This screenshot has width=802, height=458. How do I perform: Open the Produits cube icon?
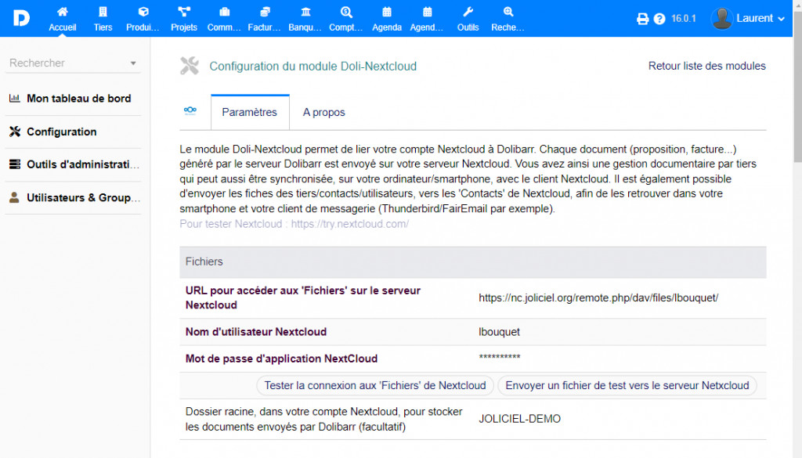pyautogui.click(x=143, y=11)
